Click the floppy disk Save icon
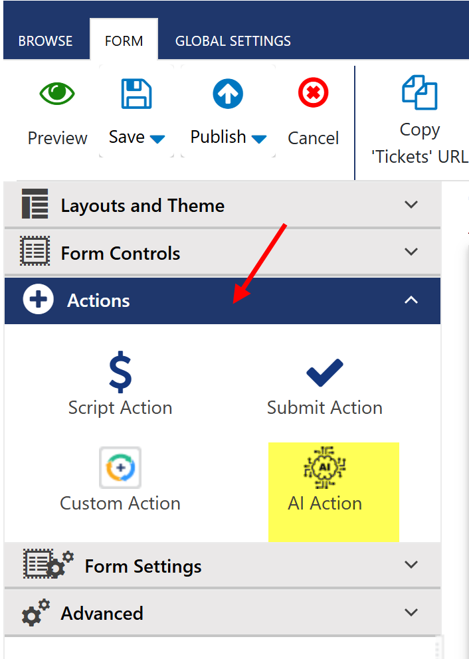The height and width of the screenshot is (659, 469). pos(136,94)
